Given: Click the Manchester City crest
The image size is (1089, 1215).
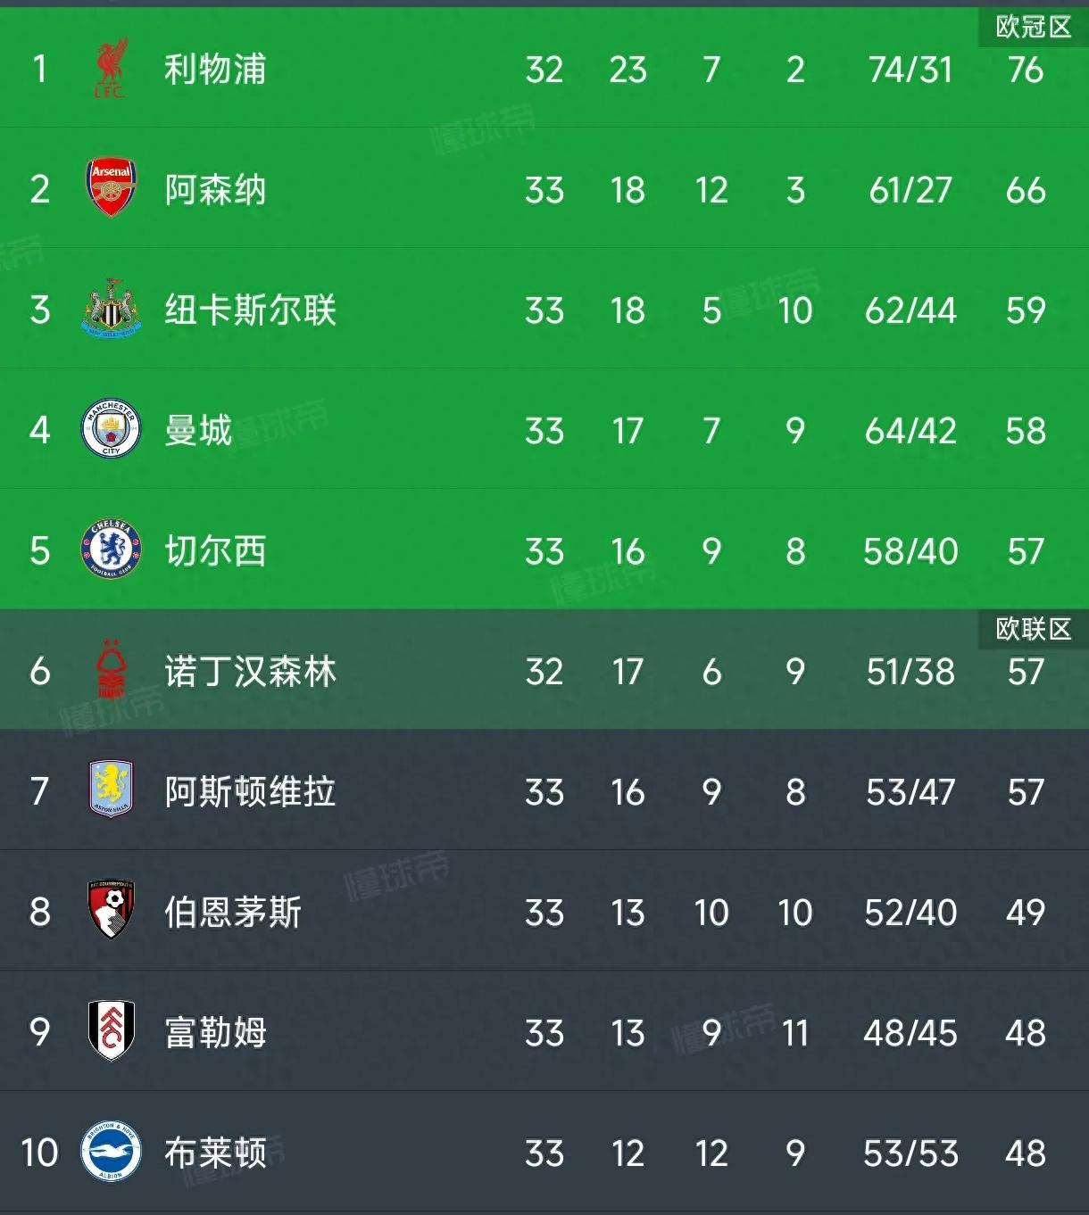Looking at the screenshot, I should [111, 429].
